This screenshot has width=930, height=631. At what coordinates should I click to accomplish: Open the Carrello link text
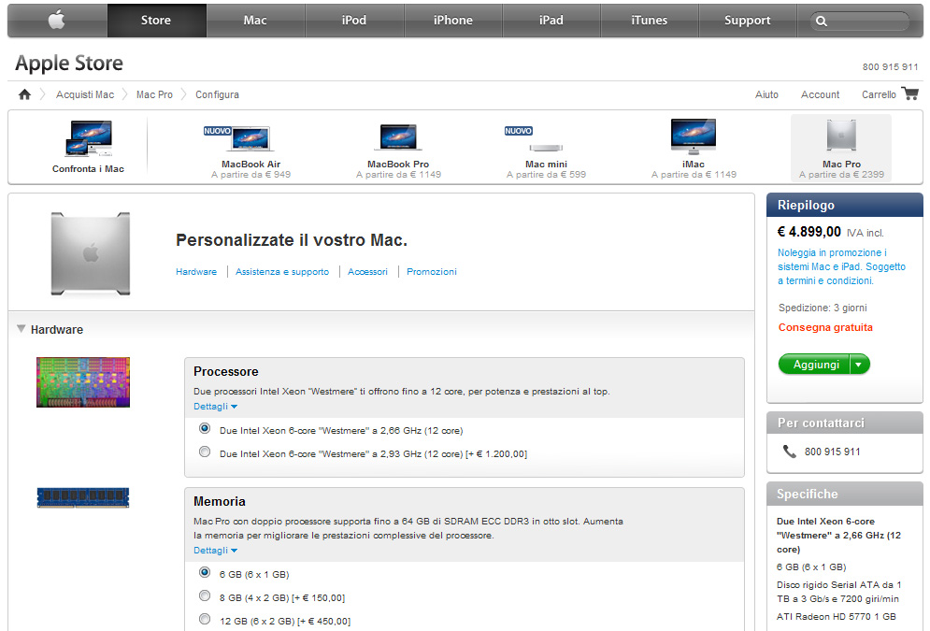(879, 94)
